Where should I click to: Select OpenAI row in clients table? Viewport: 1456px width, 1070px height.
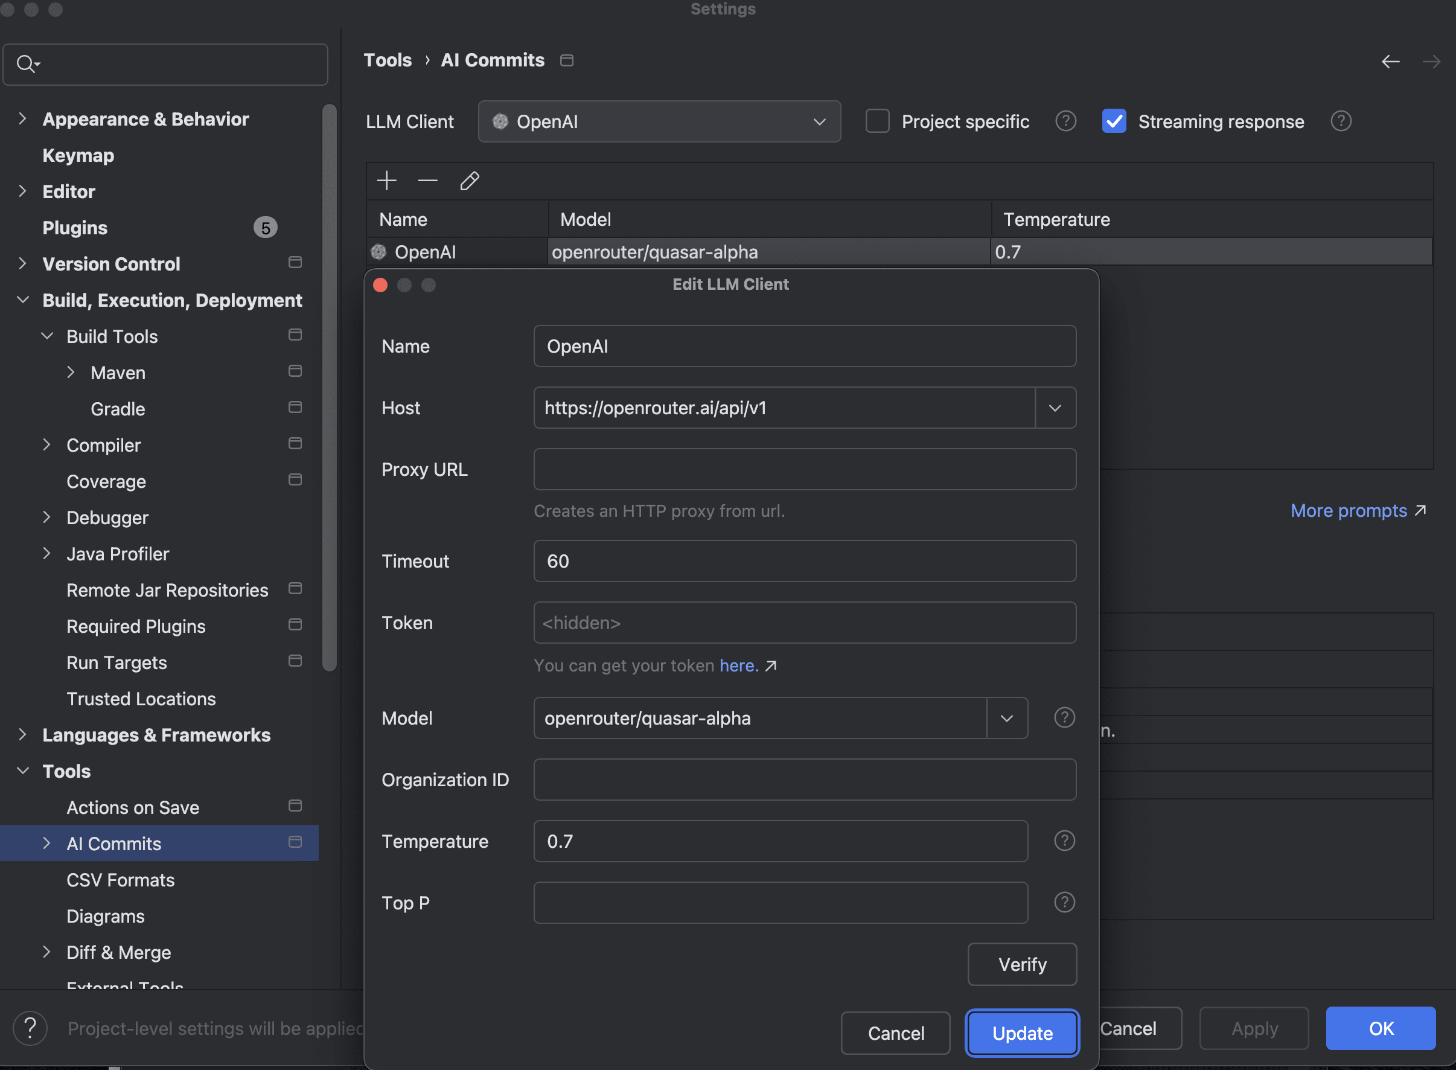pyautogui.click(x=900, y=252)
